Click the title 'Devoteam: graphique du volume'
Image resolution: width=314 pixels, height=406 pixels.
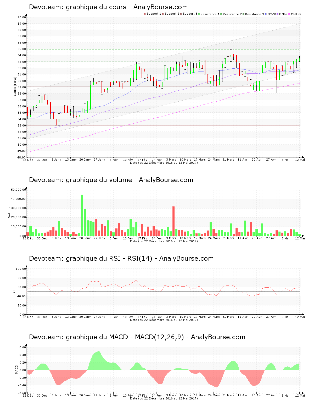(x=80, y=180)
